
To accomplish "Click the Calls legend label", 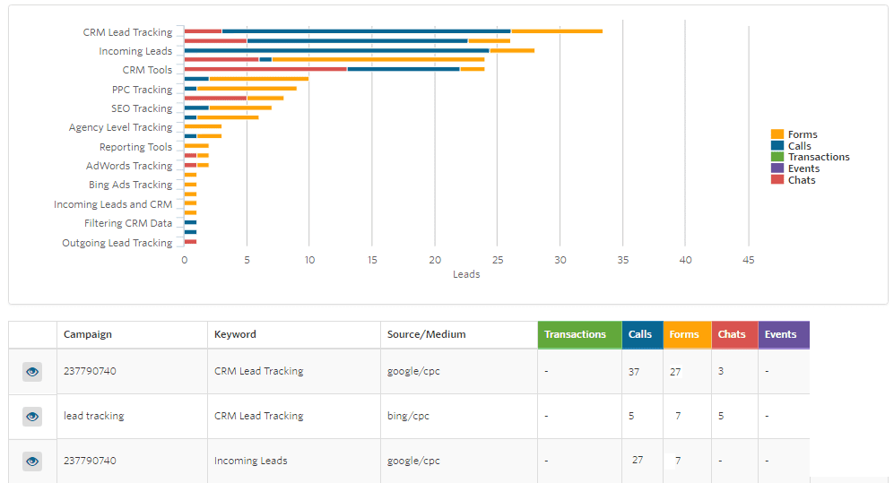I will coord(799,146).
